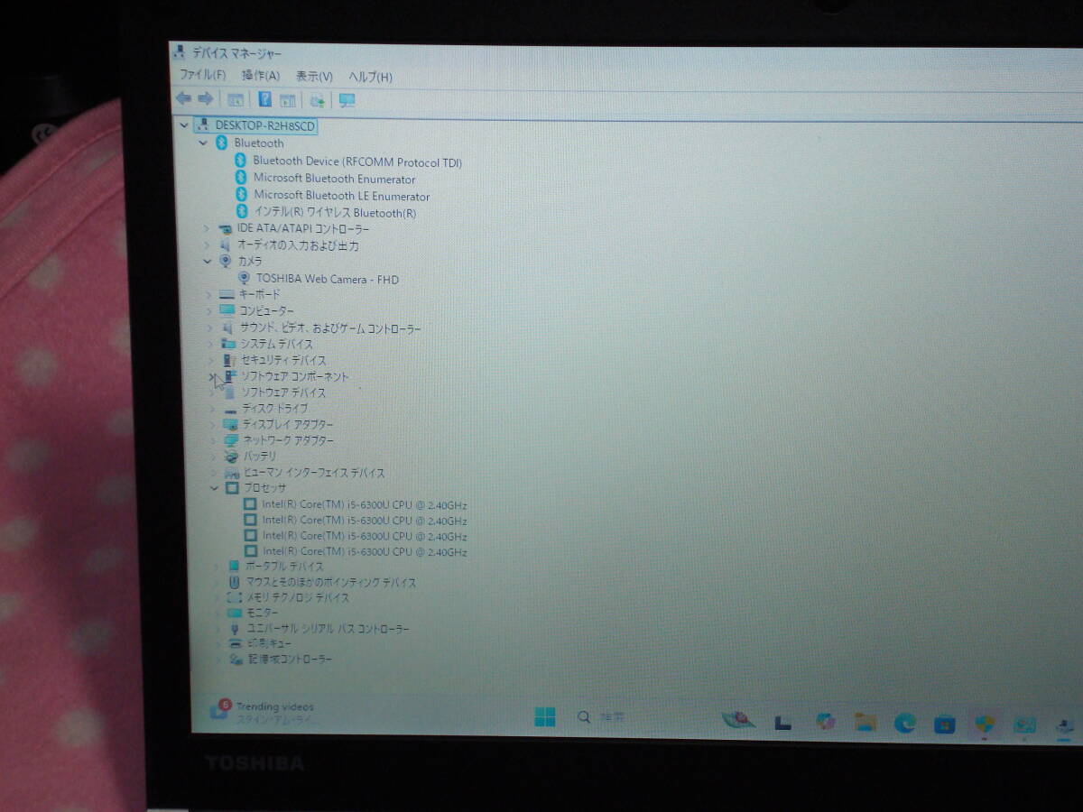Screen dimensions: 1083x812
Task: Open the 表示(V) menu
Action: point(314,77)
